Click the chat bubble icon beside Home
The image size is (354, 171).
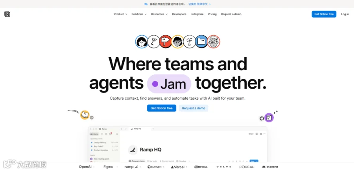tap(102, 134)
